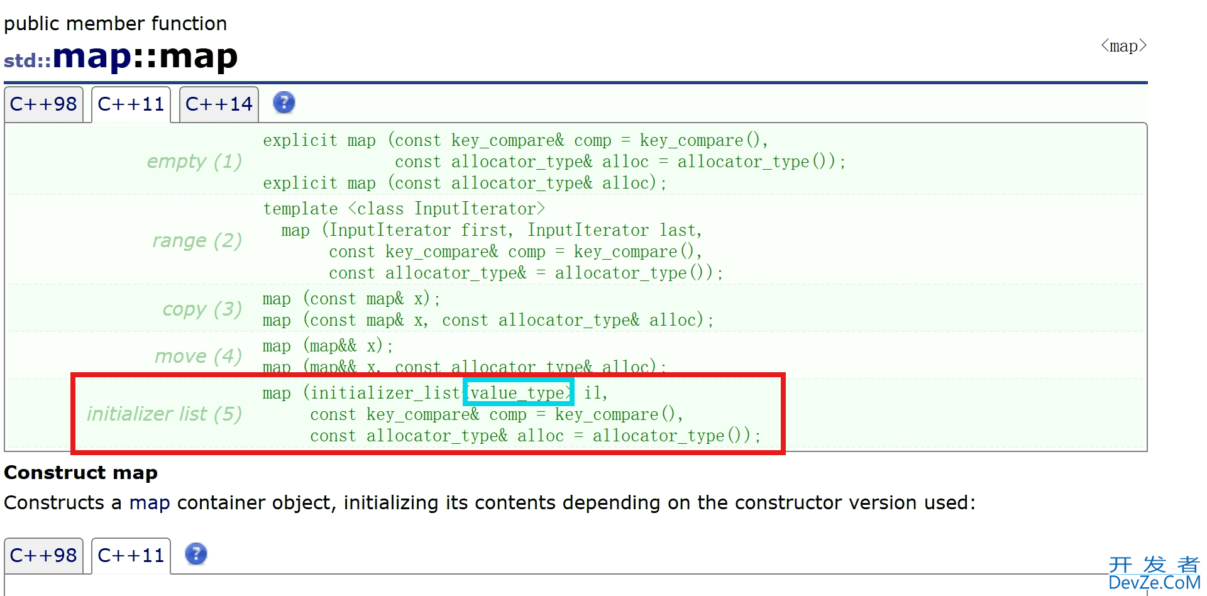Click 'empty (1)' constructor label

(194, 162)
